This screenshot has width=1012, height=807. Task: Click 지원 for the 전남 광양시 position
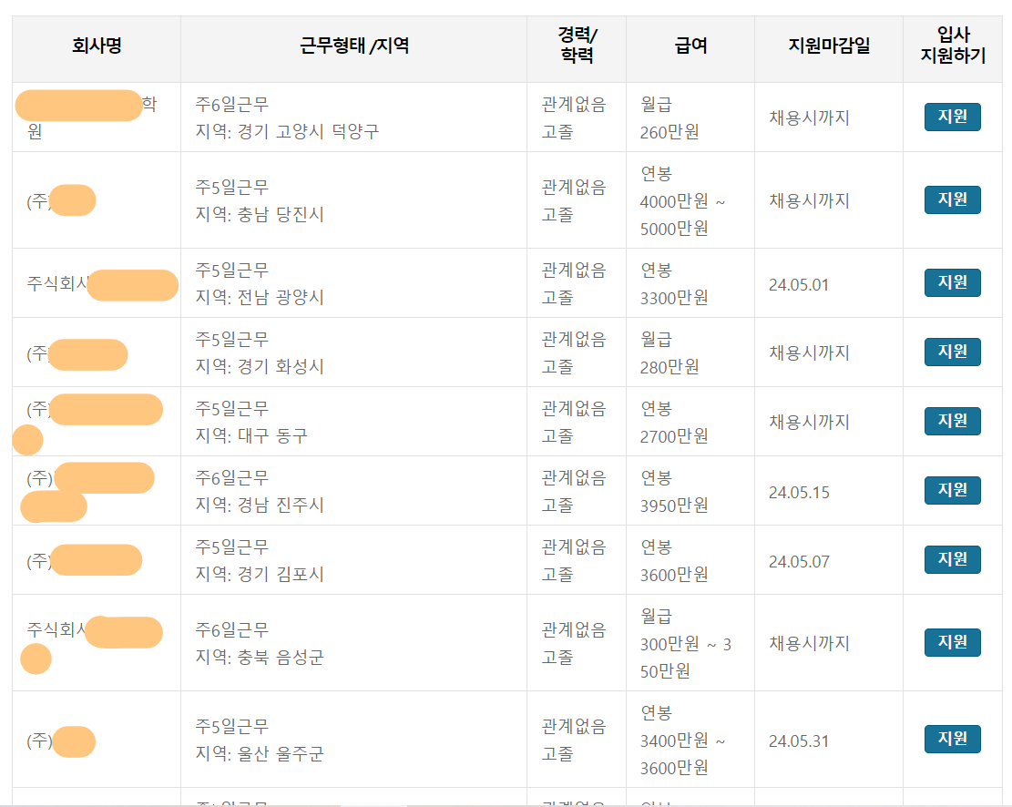952,283
